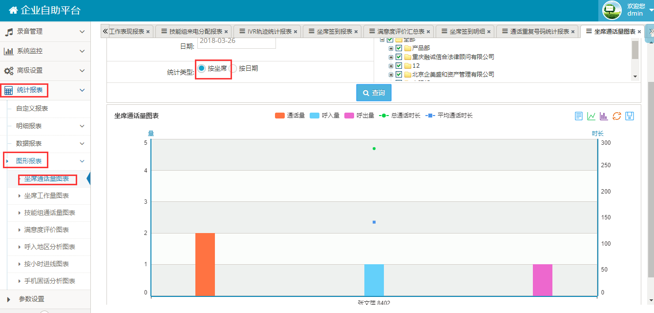Click the 查询 search button
This screenshot has width=654, height=313.
374,93
